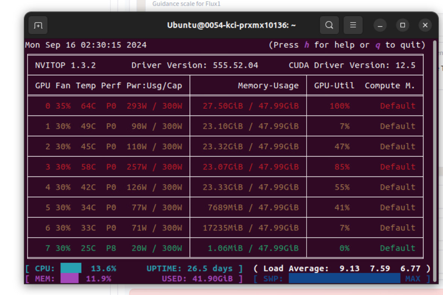Click USED 41.90GiB text

[197, 279]
